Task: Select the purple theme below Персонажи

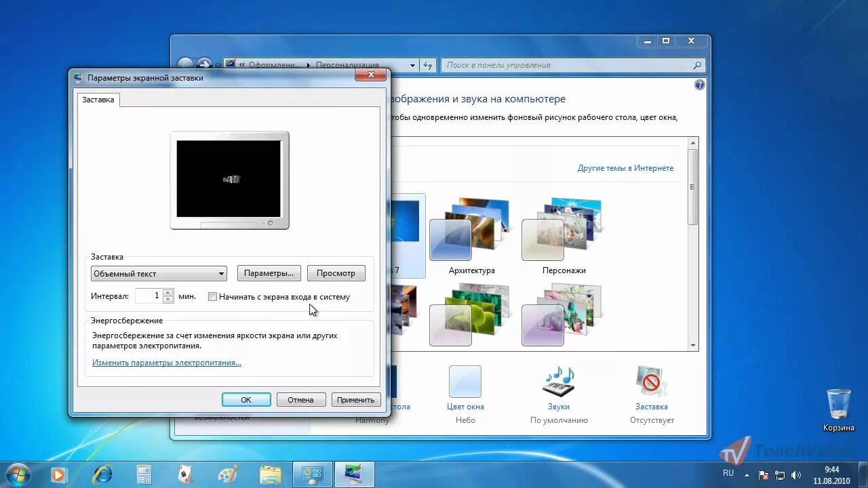Action: coord(564,315)
